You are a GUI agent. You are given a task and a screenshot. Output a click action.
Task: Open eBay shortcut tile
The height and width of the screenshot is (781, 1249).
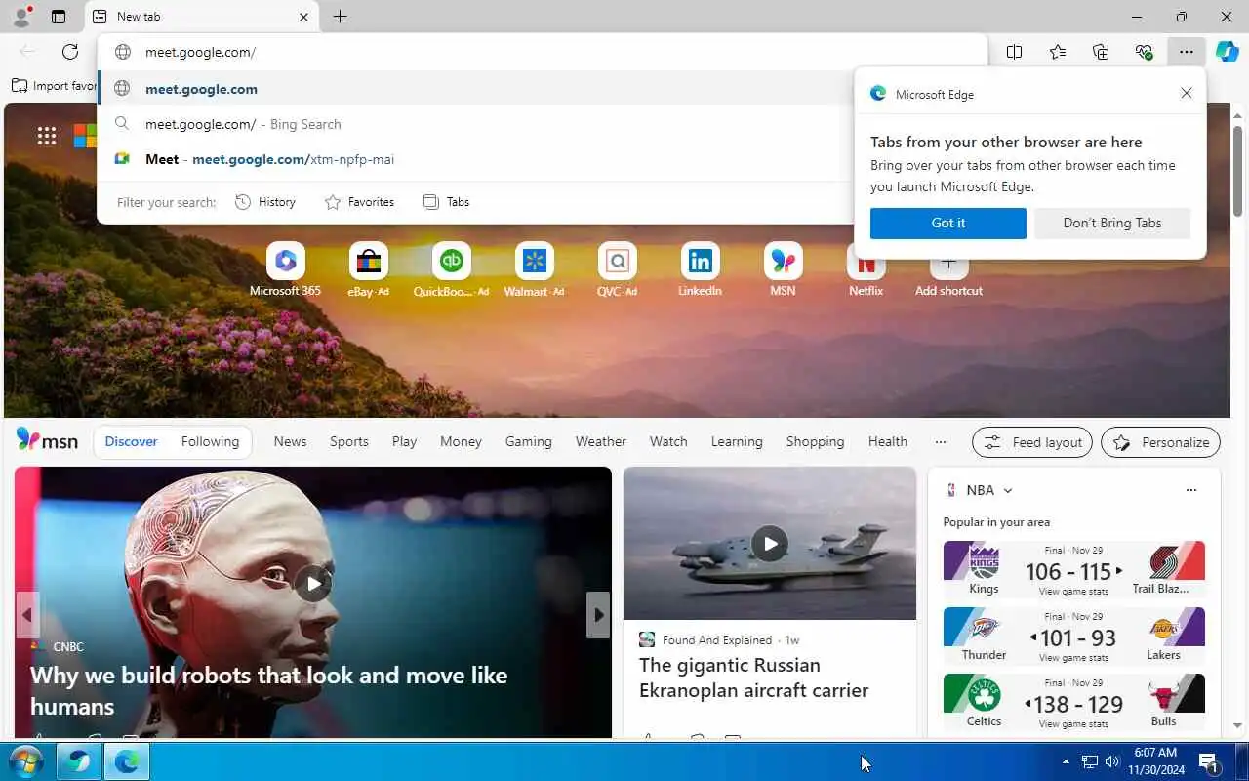[368, 269]
